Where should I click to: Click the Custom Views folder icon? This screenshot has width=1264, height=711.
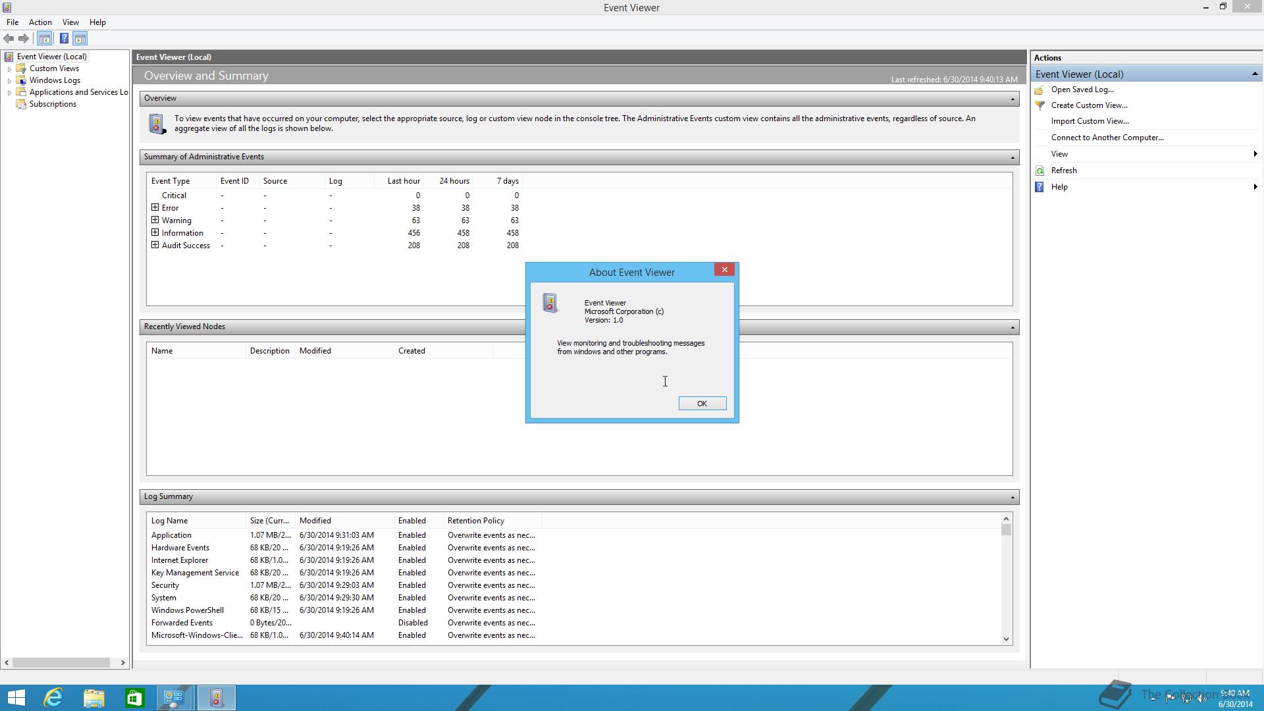tap(21, 68)
